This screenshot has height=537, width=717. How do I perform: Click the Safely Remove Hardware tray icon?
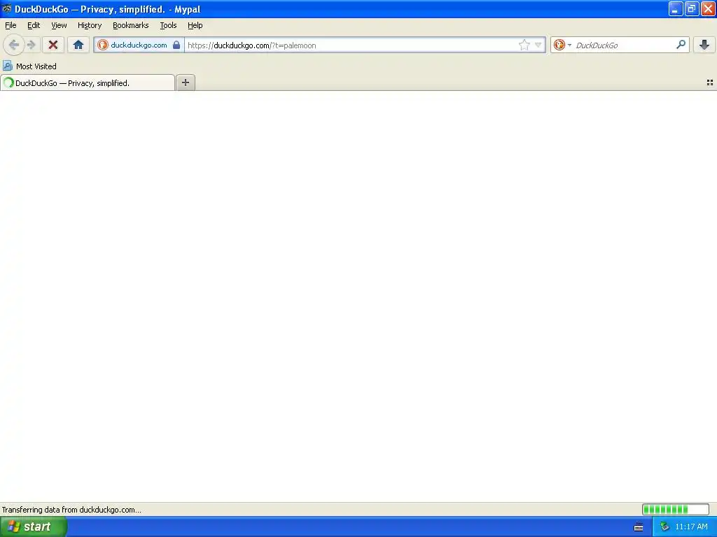pyautogui.click(x=664, y=527)
